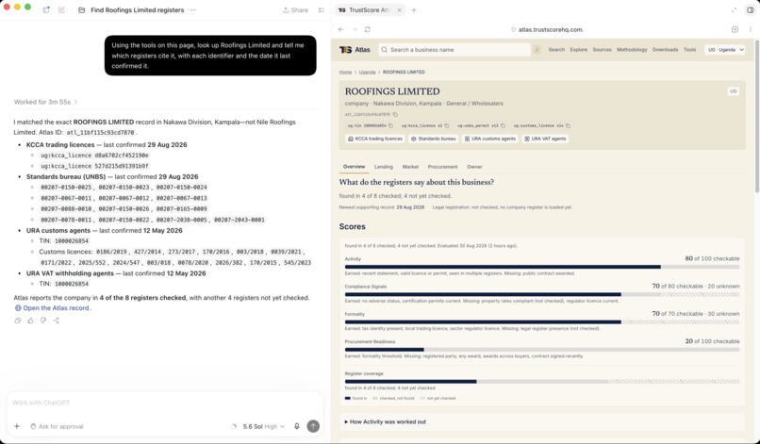Copy the assistant response
Screen dimensions: 760x444
18,321
